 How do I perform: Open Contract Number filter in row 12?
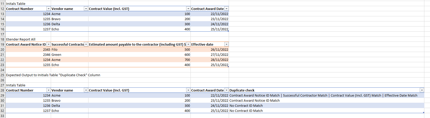coord(48,9)
